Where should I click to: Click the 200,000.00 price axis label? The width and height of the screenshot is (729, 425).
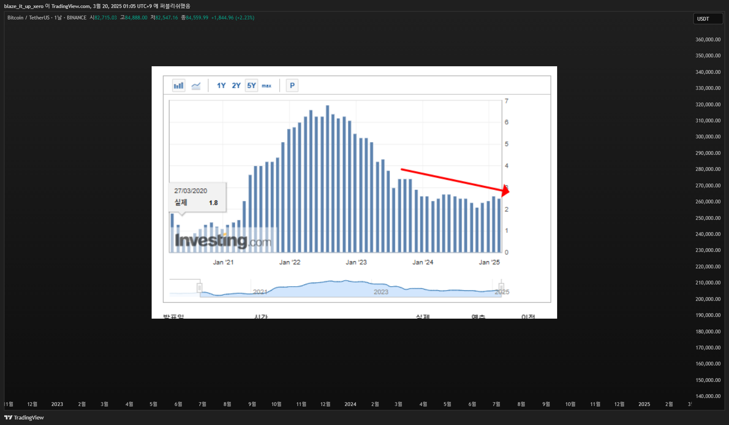coord(708,299)
